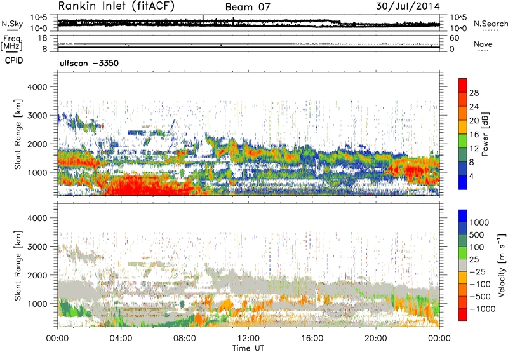Select the "Time UT" axis title
The width and height of the screenshot is (508, 352).
[x=248, y=348]
